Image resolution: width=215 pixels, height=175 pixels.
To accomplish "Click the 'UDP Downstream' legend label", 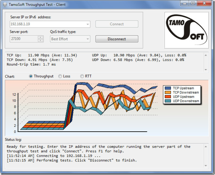I will (x=186, y=101).
